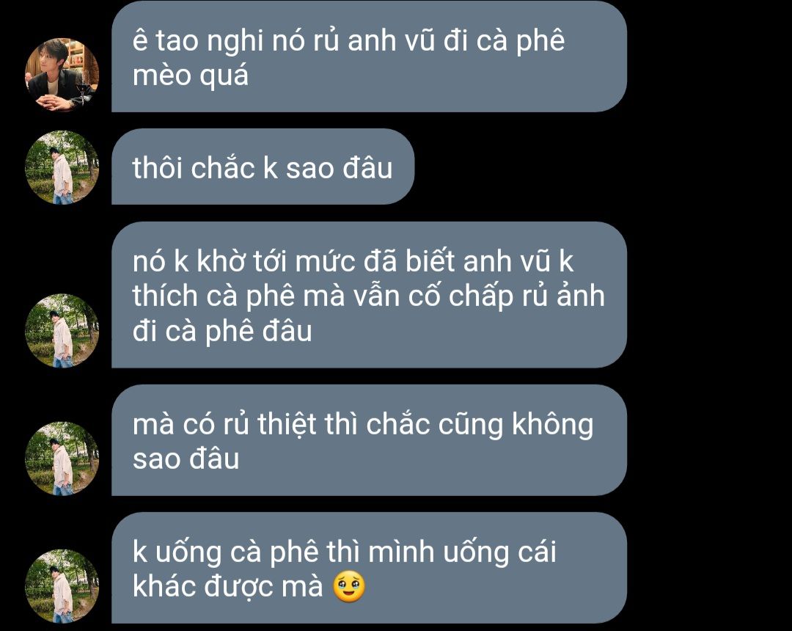Click the words "mèo quá" in first message
This screenshot has width=792, height=631.
191,76
